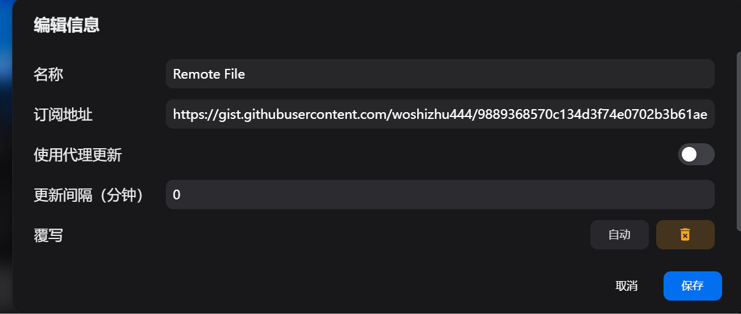Toggle the 使用代理更新 switch

click(x=696, y=154)
